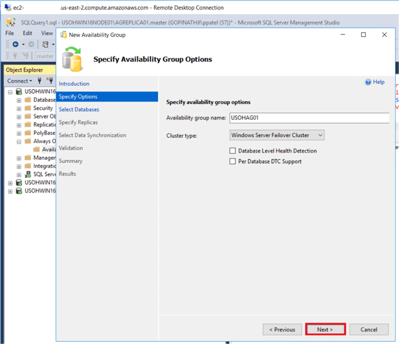The width and height of the screenshot is (399, 344).
Task: Click the Remote Desktop Connection title icon
Action: click(8, 8)
